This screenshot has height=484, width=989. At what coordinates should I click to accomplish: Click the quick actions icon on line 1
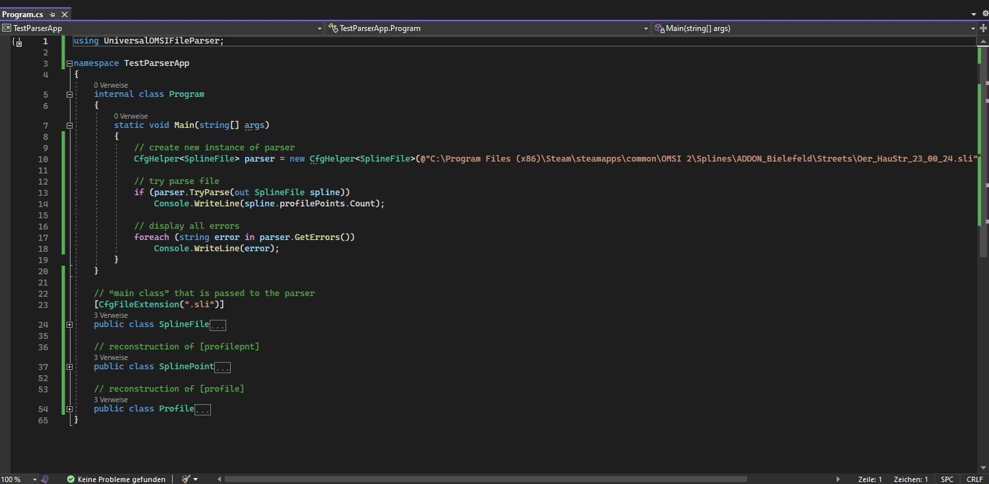click(x=18, y=42)
